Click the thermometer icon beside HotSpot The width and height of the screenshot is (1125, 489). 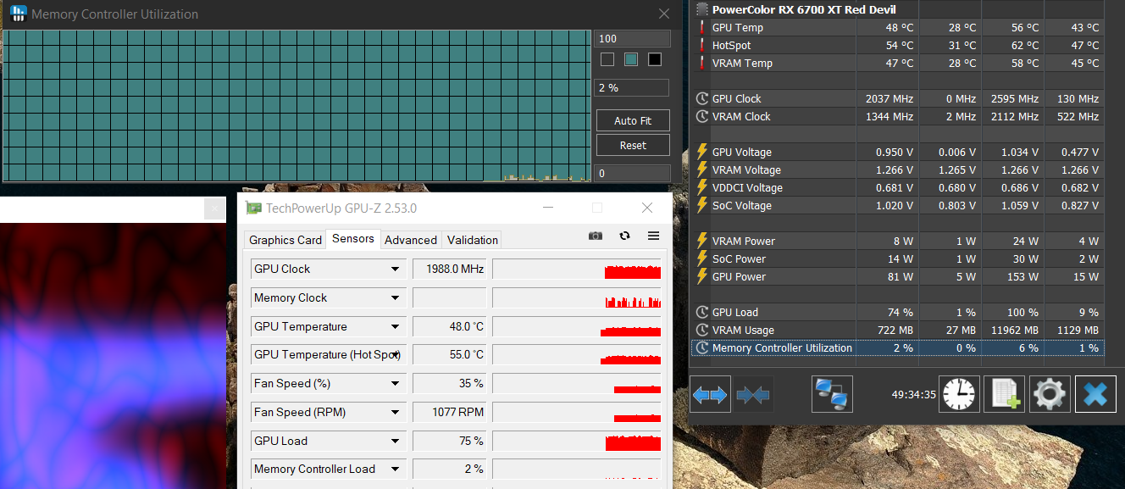coord(701,45)
